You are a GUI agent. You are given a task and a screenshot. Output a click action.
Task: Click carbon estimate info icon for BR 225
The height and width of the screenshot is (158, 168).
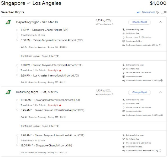coord(160,151)
